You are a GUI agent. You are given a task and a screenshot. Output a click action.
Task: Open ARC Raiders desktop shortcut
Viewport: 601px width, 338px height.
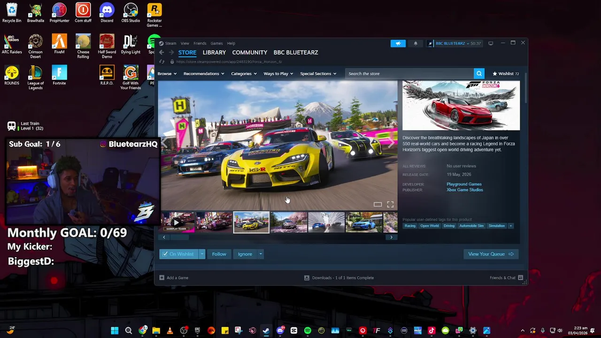click(x=12, y=45)
